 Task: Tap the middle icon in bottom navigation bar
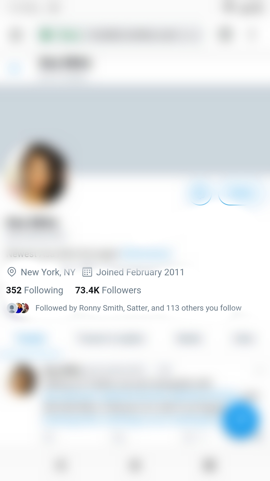click(135, 465)
